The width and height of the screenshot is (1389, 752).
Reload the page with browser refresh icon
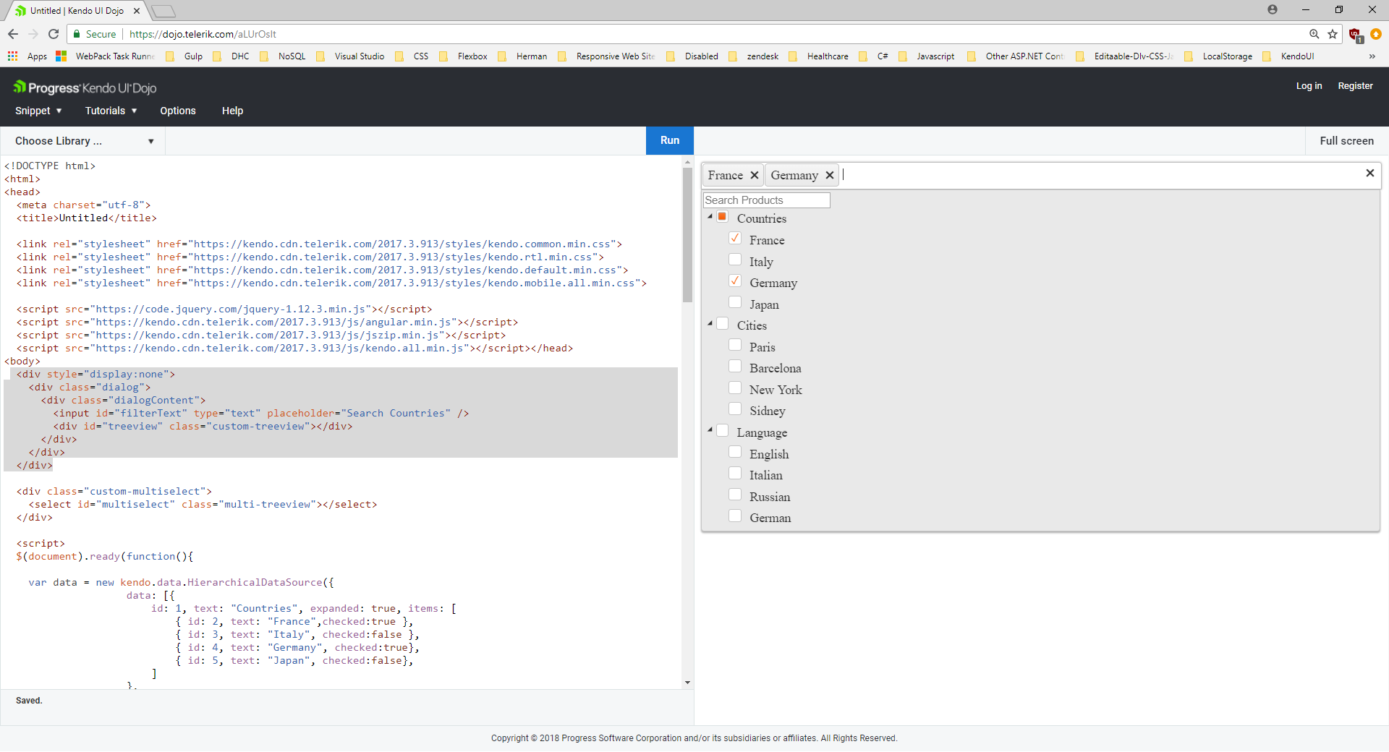coord(54,34)
